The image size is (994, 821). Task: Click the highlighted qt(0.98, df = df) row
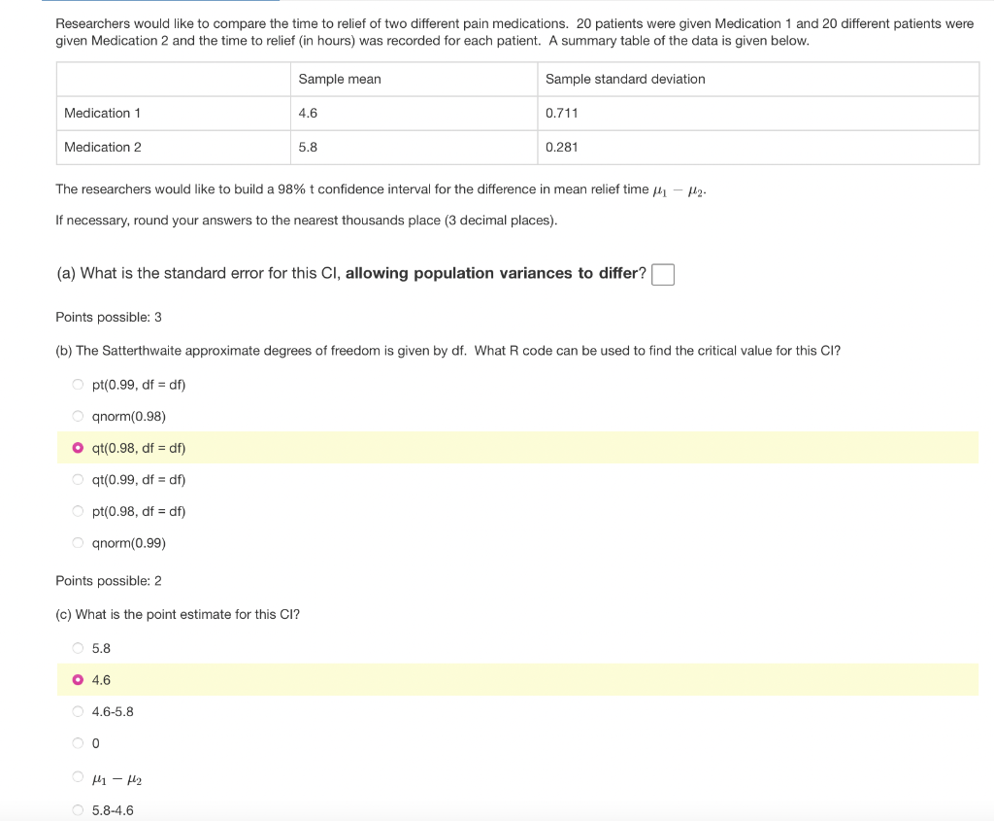tap(388, 448)
